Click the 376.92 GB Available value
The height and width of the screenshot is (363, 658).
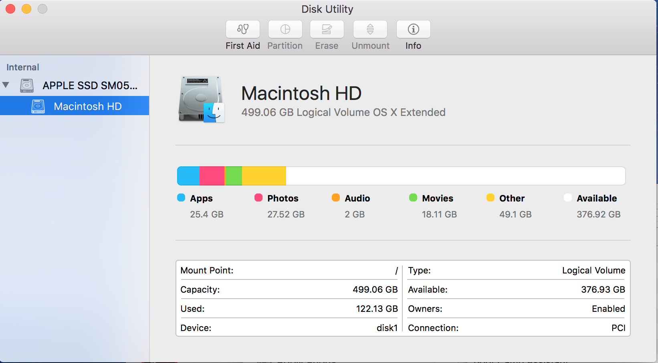pos(599,214)
